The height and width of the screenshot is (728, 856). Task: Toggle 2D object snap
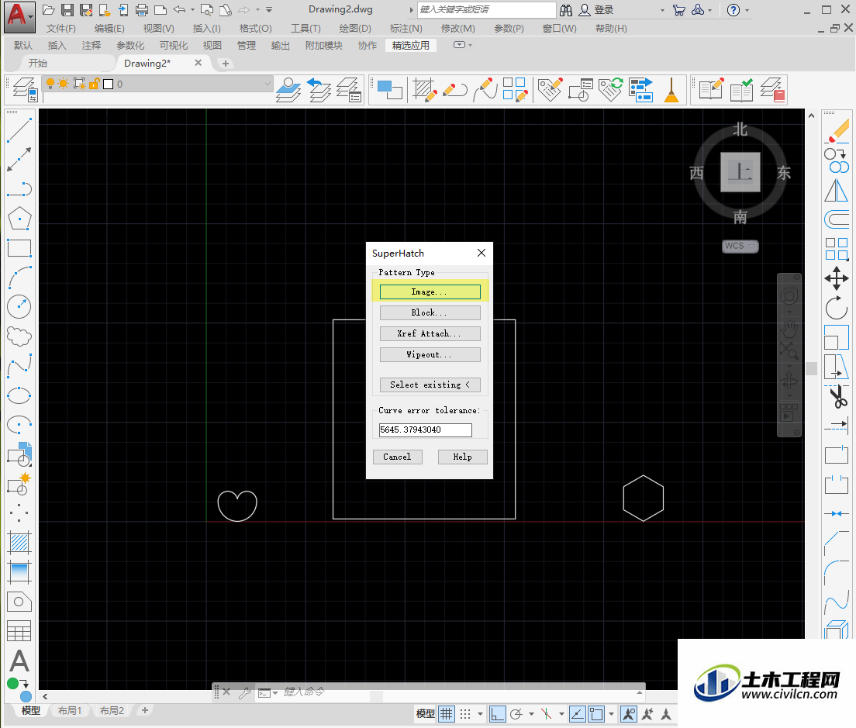tap(596, 714)
